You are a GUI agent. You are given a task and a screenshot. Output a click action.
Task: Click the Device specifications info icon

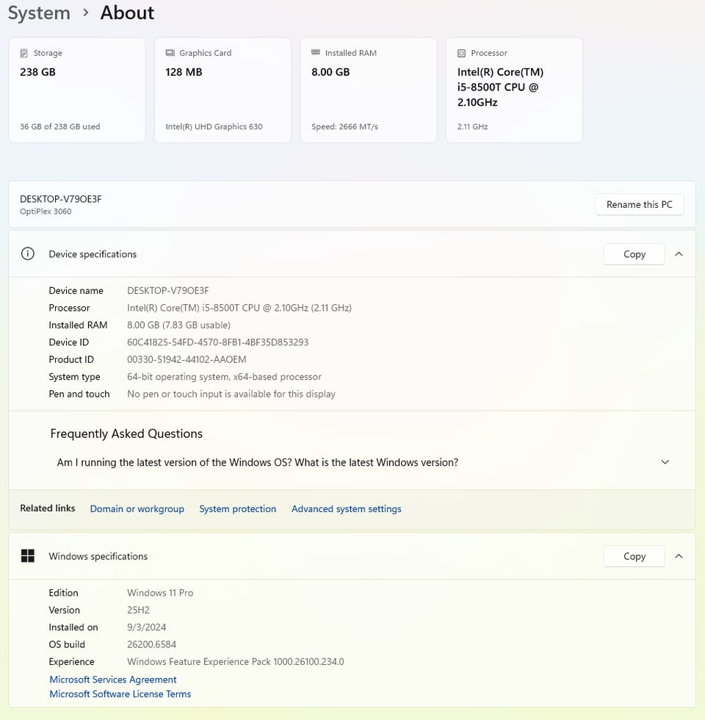coord(28,254)
